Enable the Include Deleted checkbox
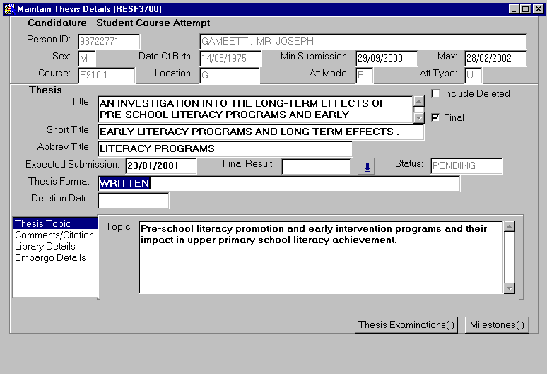The width and height of the screenshot is (547, 374). point(436,93)
